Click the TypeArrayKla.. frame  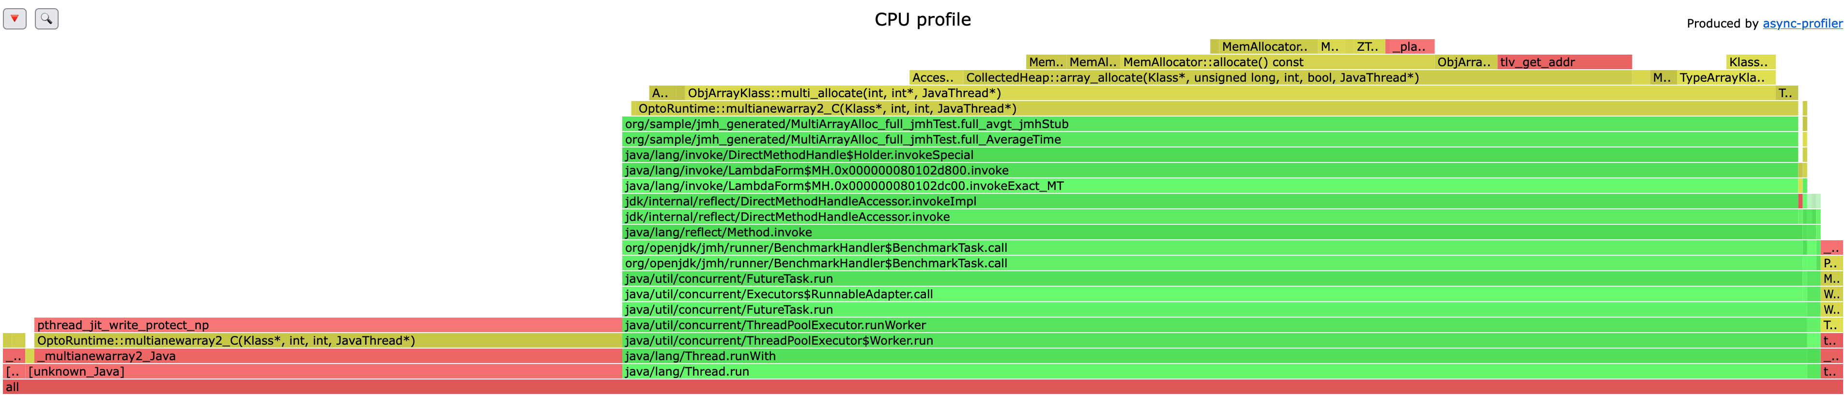pos(1725,77)
